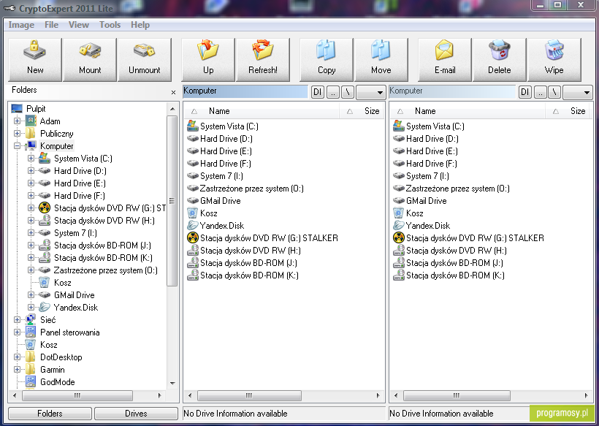Click the Mount toolbar icon

(x=90, y=60)
